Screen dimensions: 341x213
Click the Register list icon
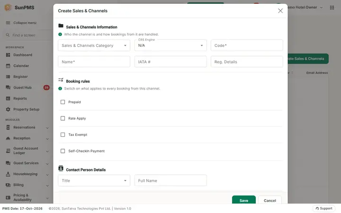click(8, 77)
